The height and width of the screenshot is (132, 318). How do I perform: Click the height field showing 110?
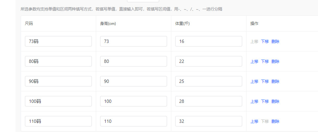[133, 121]
